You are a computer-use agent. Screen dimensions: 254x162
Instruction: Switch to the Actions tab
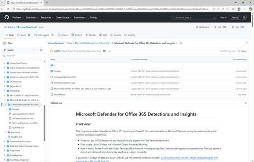pyautogui.click(x=63, y=35)
